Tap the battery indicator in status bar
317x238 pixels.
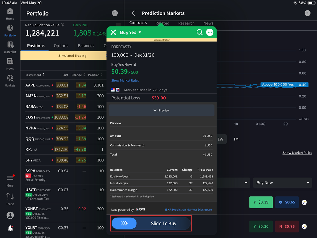pos(311,3)
